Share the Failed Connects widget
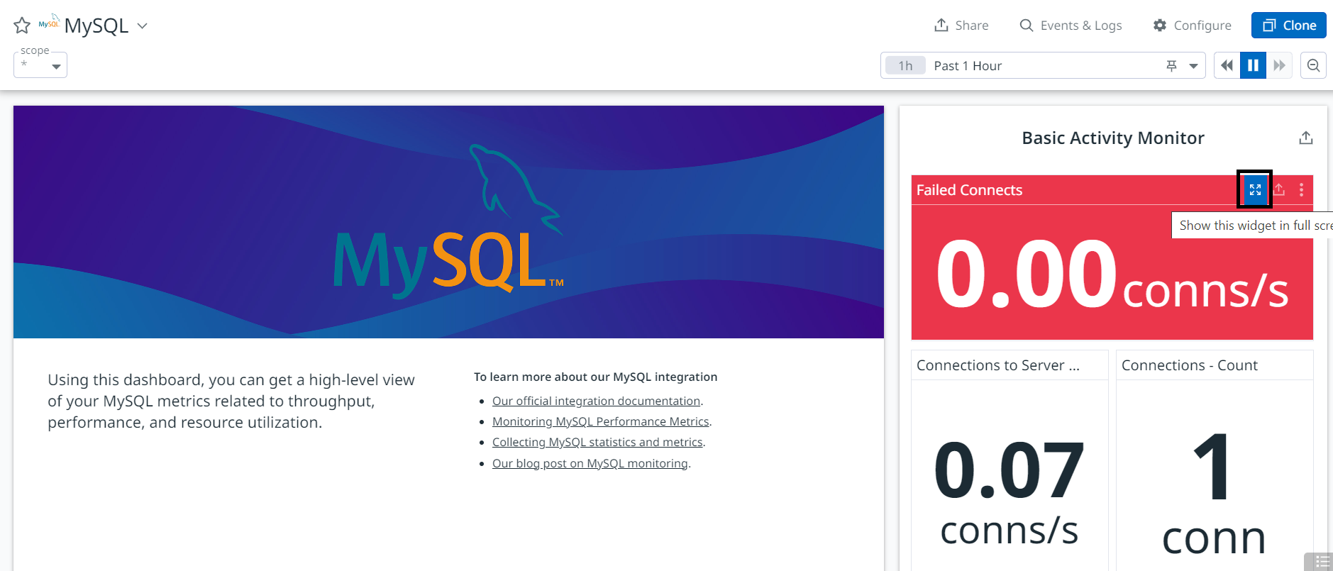 click(x=1279, y=189)
